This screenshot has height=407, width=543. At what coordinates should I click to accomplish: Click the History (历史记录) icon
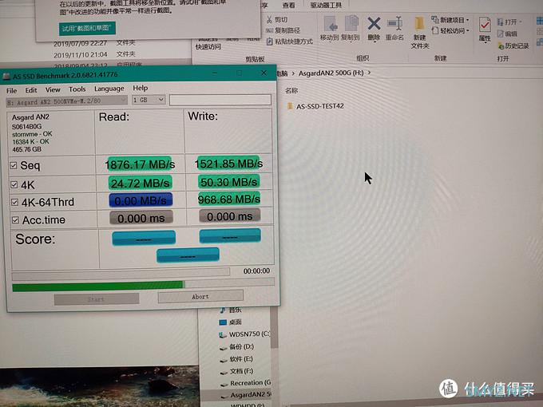pos(501,45)
